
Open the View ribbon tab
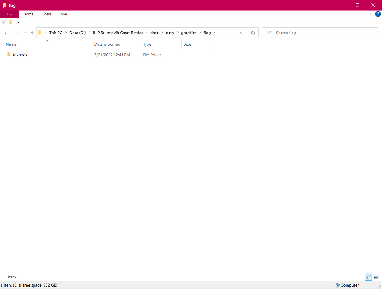(x=65, y=14)
